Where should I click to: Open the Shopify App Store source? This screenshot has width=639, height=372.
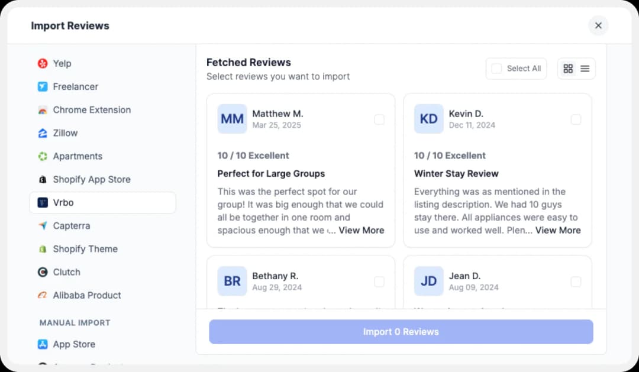(41, 179)
